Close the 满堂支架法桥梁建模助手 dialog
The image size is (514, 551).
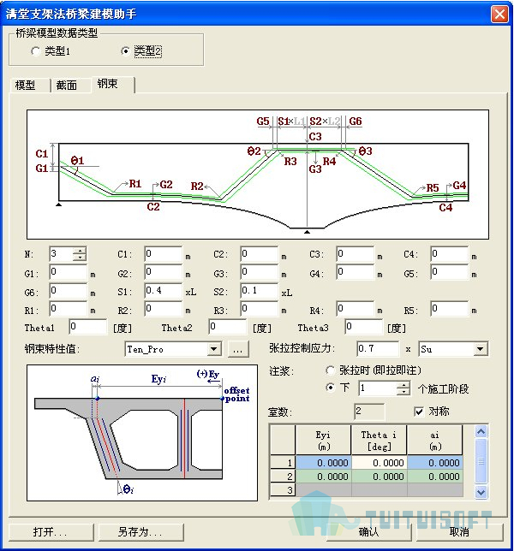[499, 15]
